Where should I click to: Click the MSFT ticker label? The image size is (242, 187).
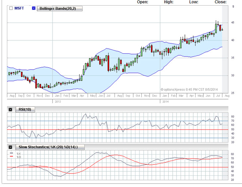click(x=19, y=8)
